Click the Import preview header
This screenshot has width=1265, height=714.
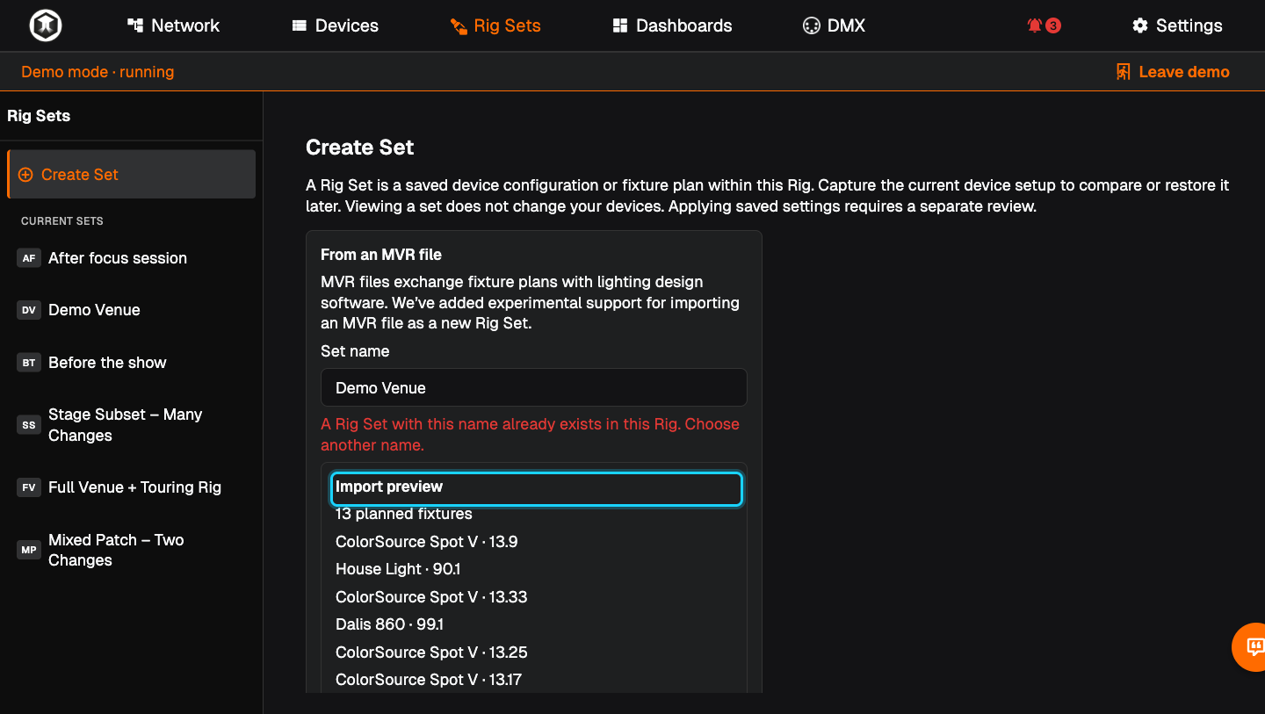537,487
